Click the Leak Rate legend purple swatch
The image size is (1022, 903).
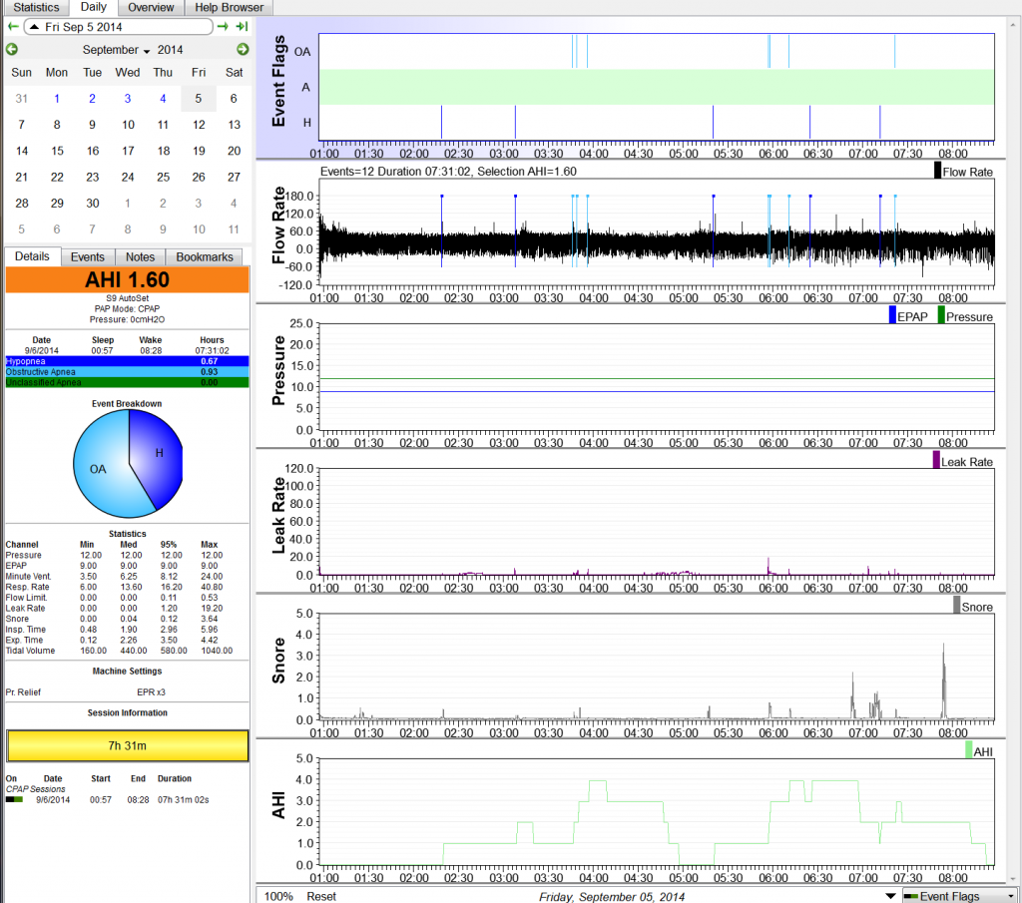pyautogui.click(x=936, y=460)
